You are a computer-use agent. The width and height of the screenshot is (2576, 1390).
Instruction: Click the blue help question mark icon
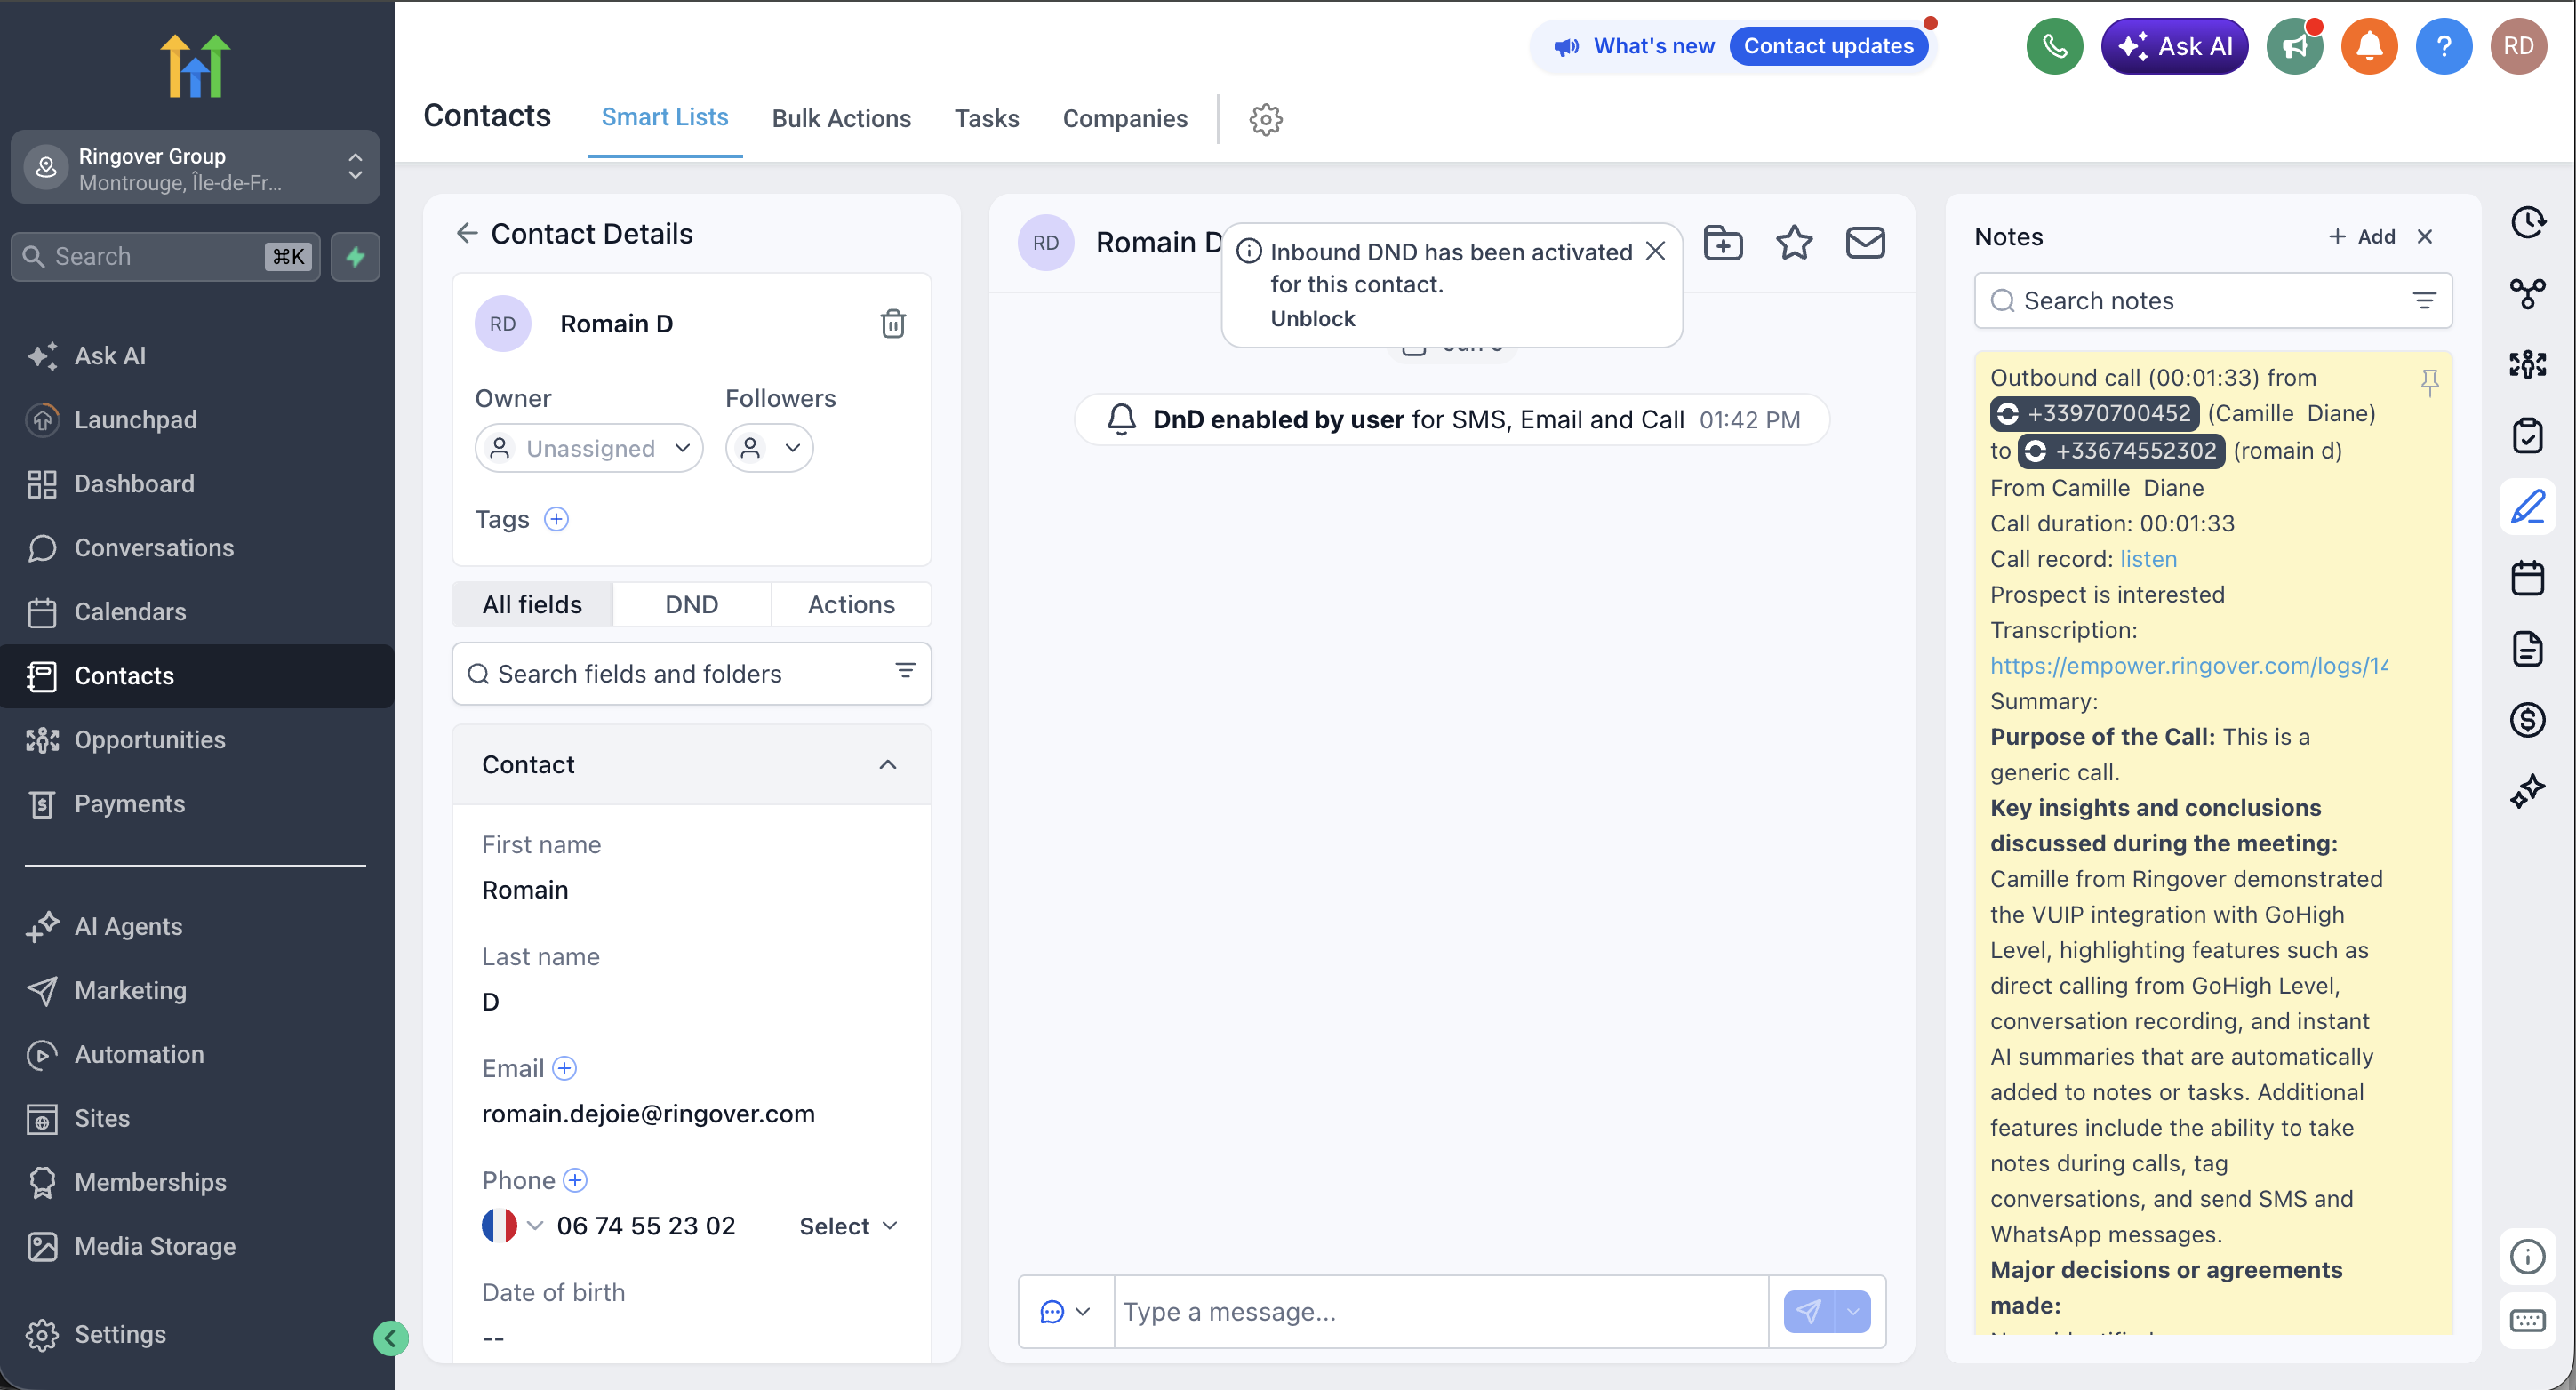[2444, 46]
